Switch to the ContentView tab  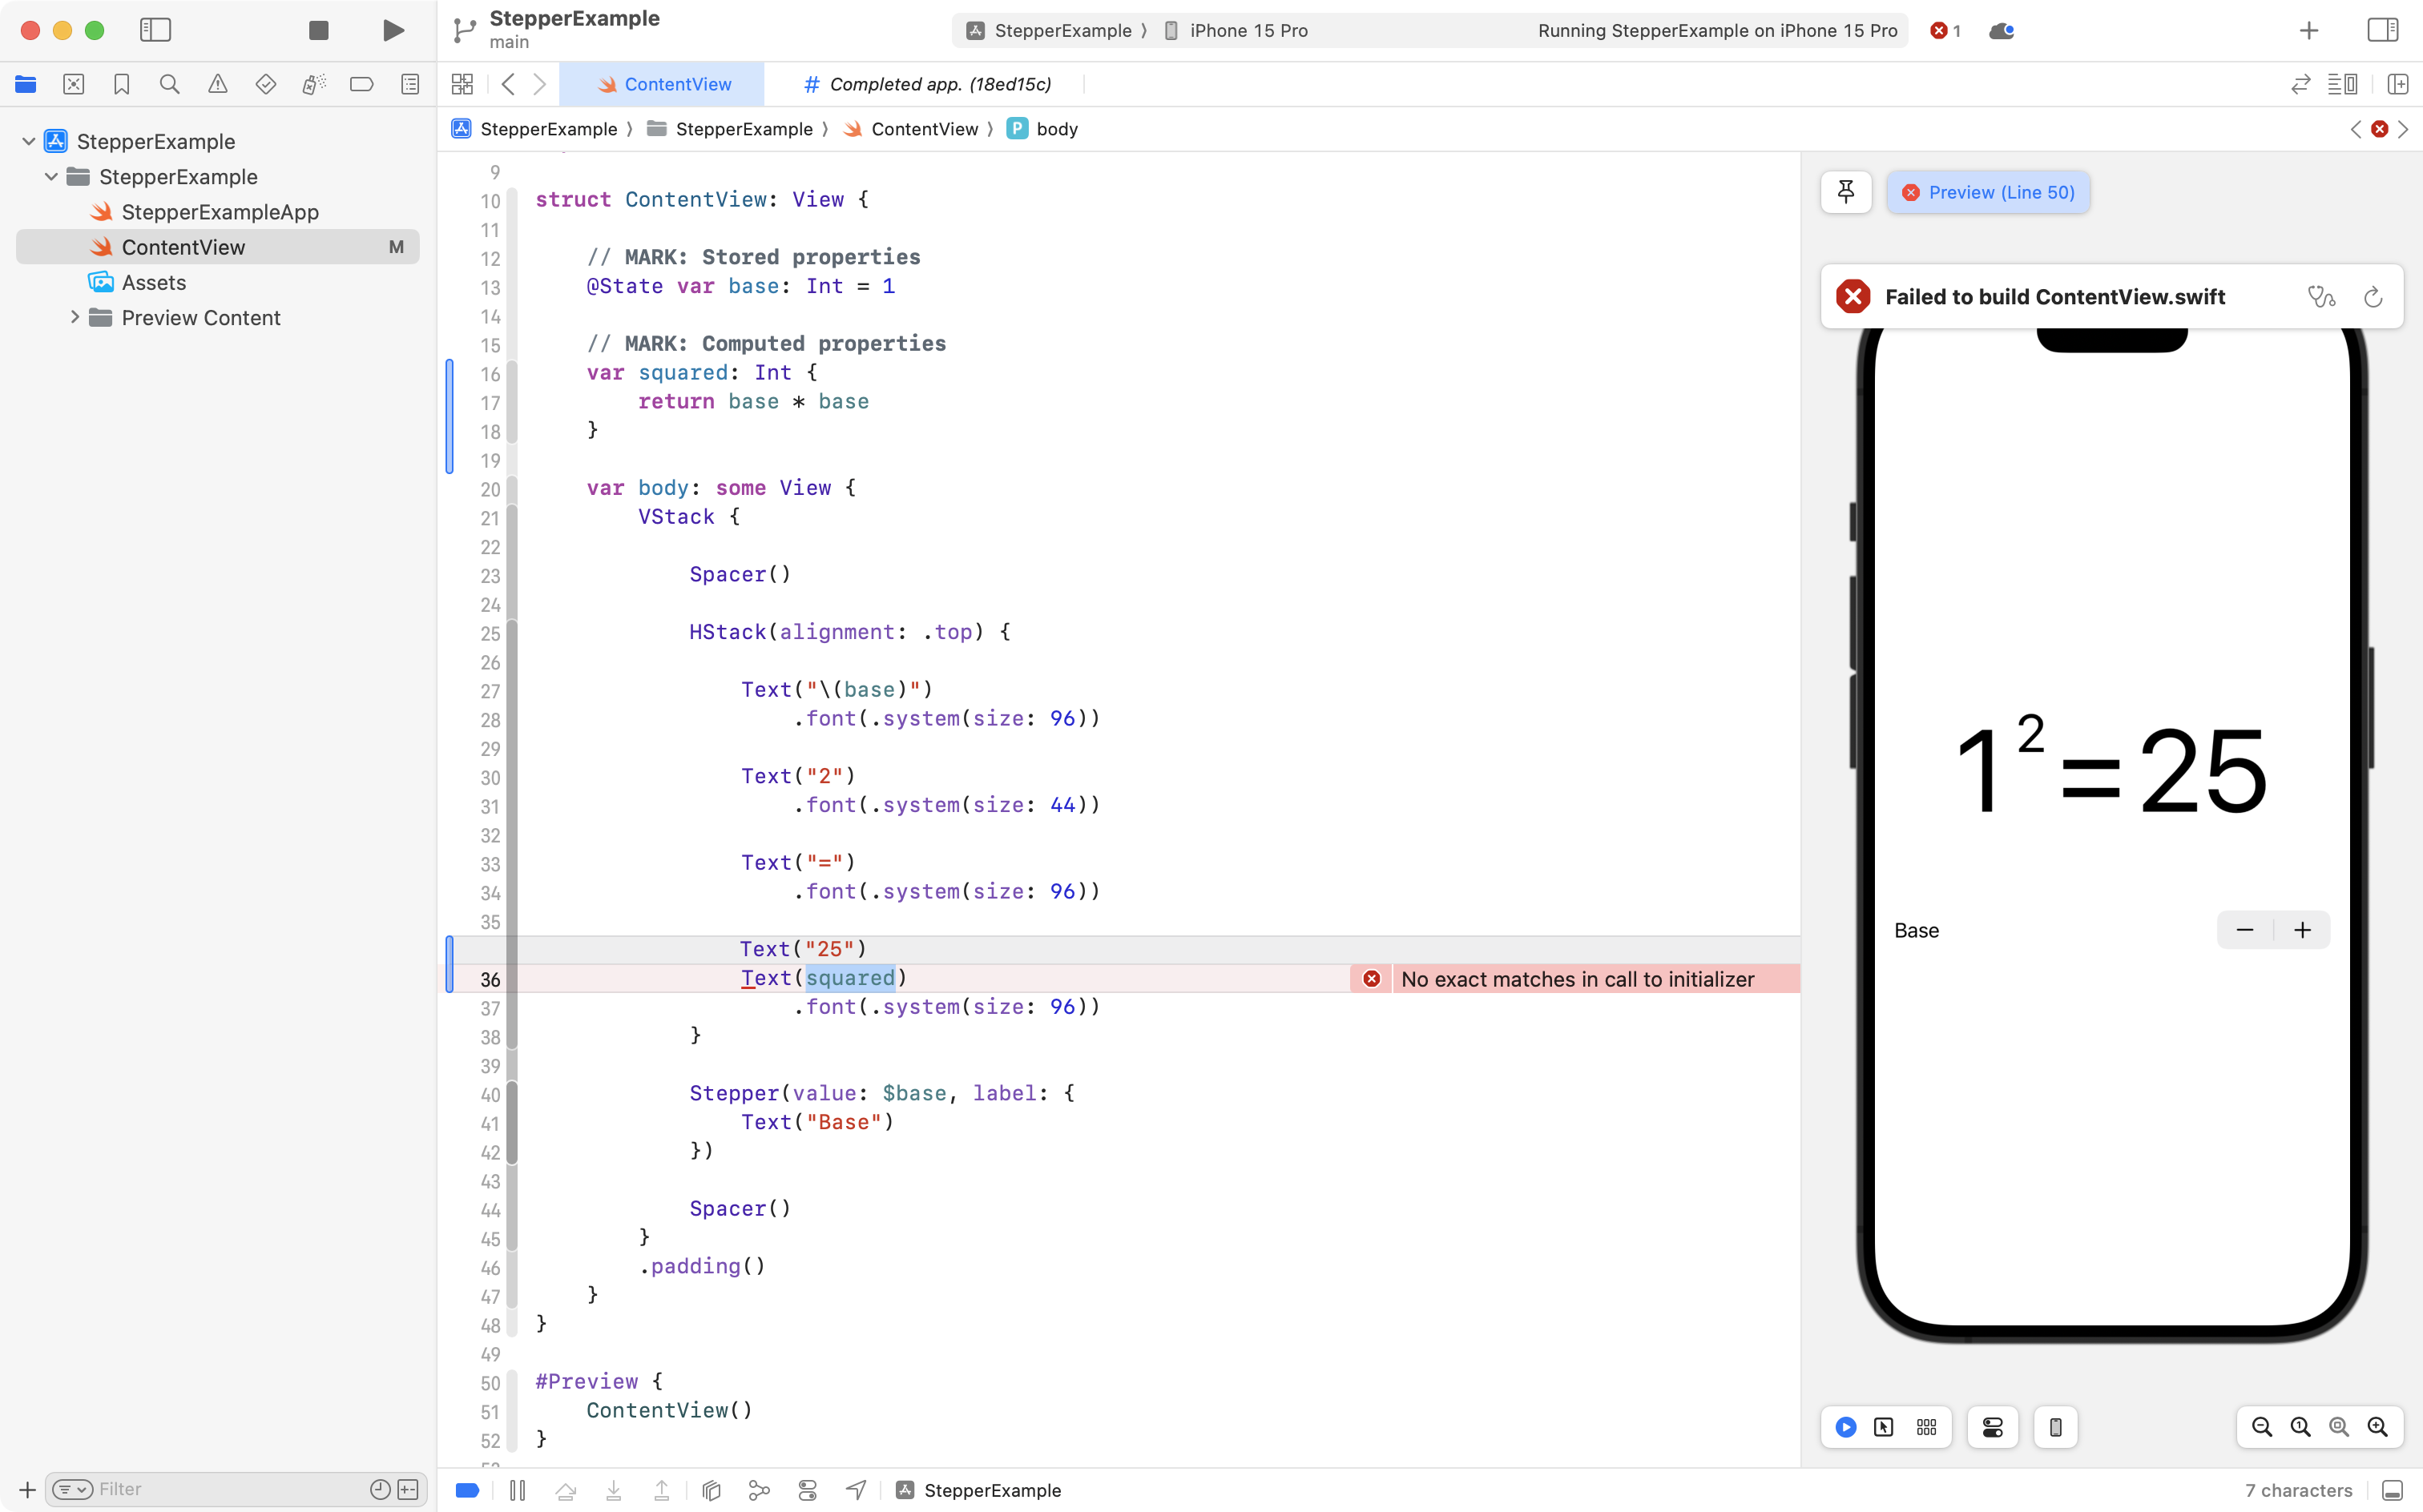click(664, 84)
